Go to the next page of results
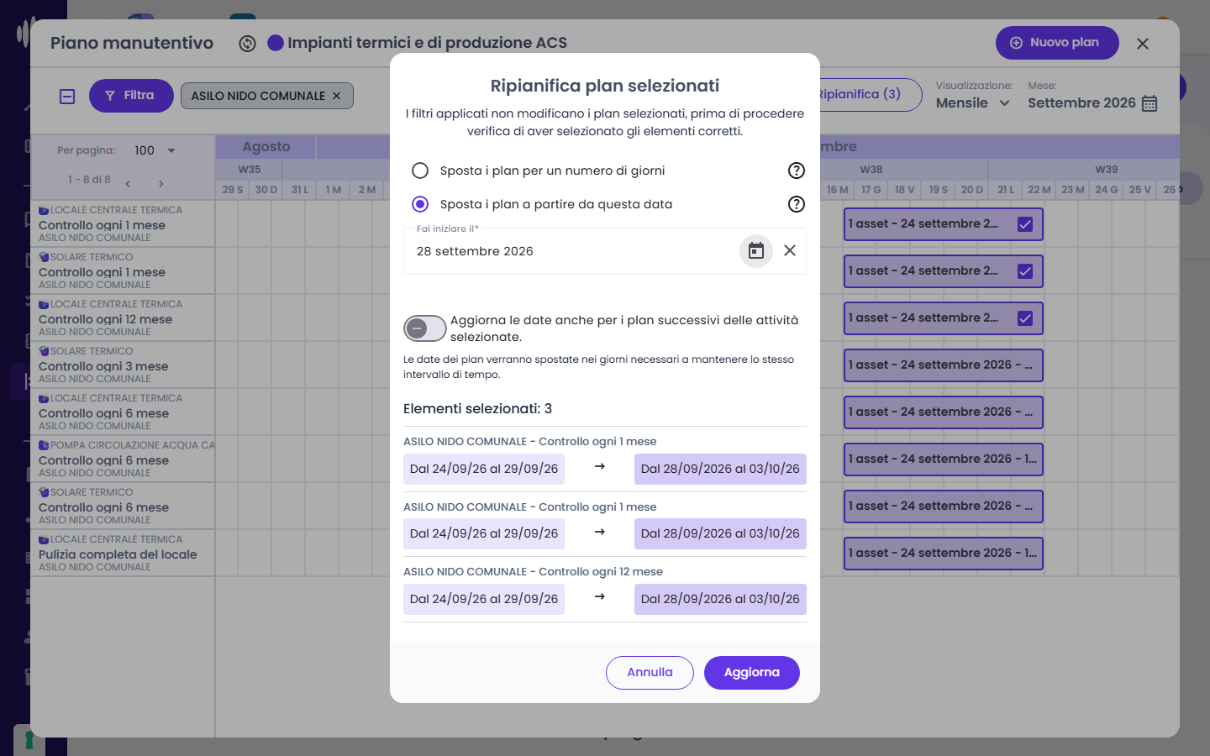Image resolution: width=1210 pixels, height=756 pixels. (x=161, y=184)
